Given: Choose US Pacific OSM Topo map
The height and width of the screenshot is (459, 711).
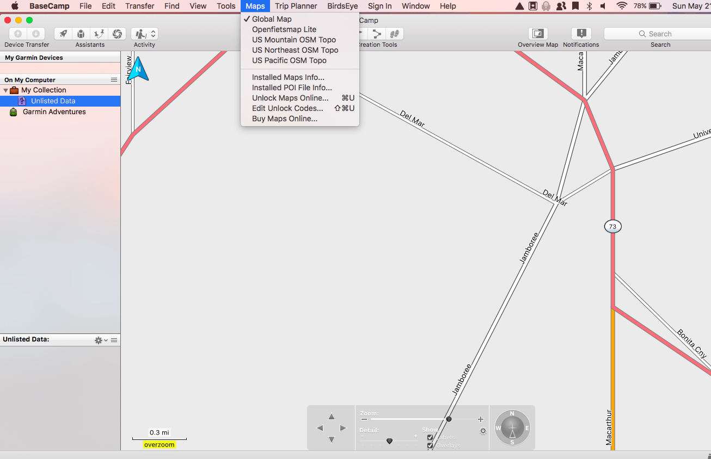Looking at the screenshot, I should pos(295,60).
